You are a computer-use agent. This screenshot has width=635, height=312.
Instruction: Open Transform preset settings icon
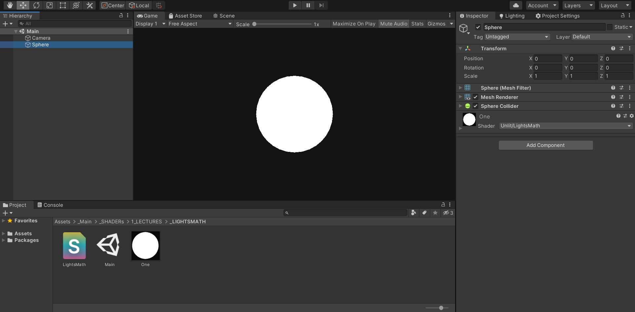621,48
